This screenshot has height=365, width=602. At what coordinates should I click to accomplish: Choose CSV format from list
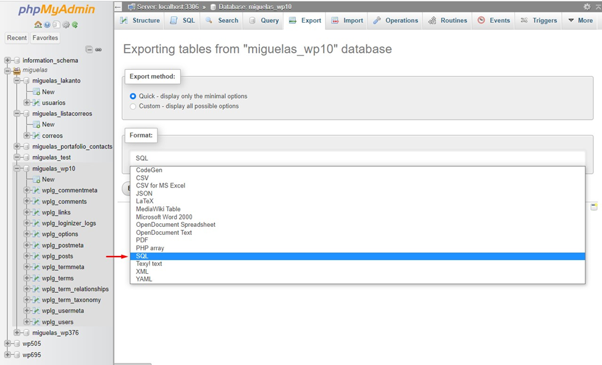[357, 178]
